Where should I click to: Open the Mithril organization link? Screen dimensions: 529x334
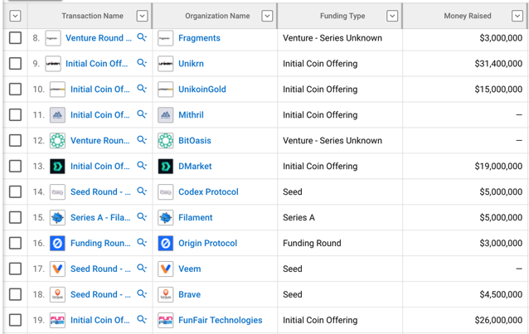click(191, 115)
